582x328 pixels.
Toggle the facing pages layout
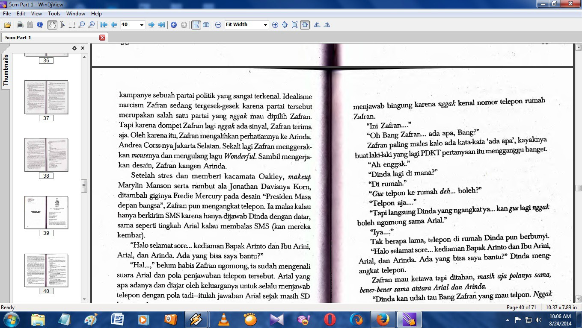(x=206, y=25)
